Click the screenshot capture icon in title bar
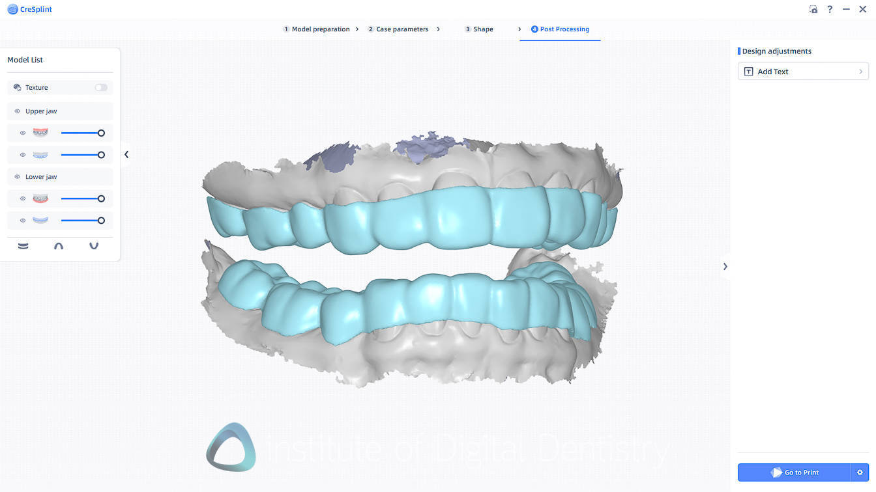 coord(813,9)
